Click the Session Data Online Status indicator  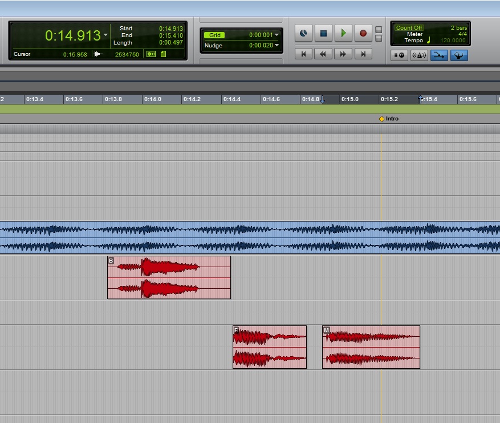(x=163, y=54)
